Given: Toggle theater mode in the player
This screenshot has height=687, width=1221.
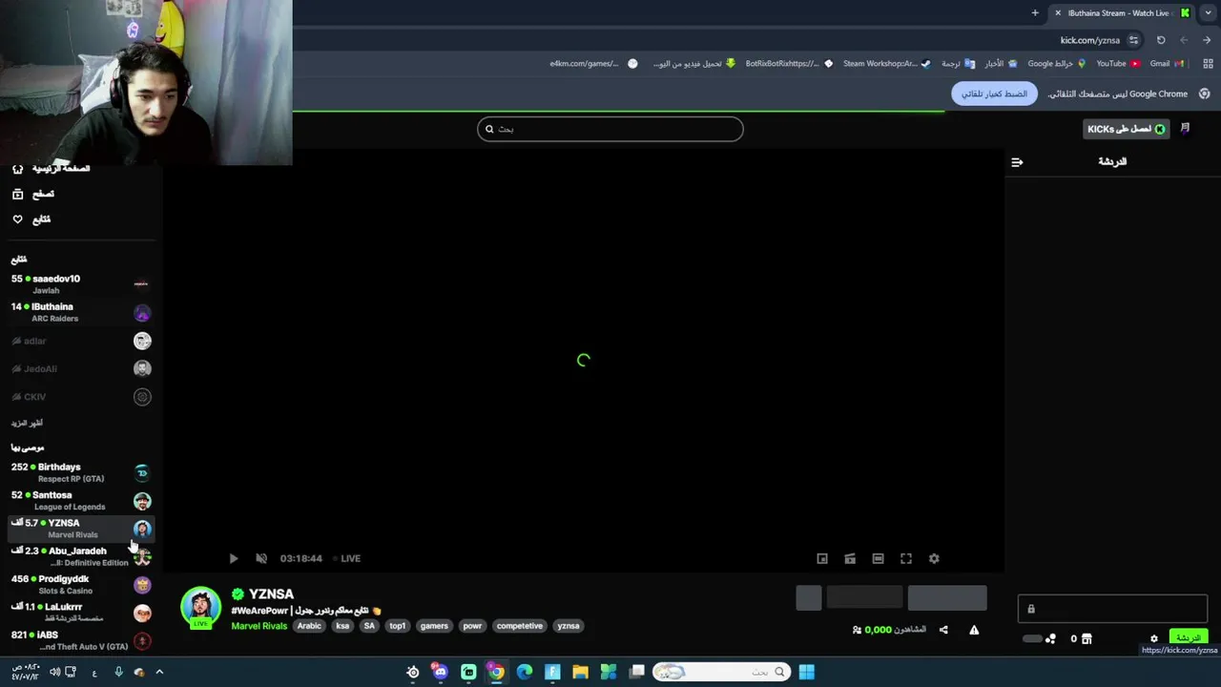Looking at the screenshot, I should [x=878, y=558].
